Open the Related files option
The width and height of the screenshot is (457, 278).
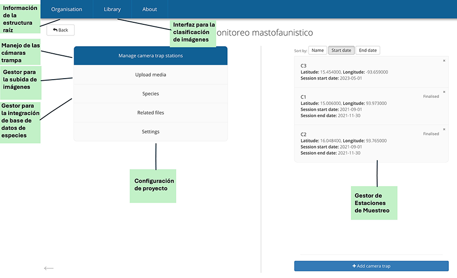pos(150,113)
